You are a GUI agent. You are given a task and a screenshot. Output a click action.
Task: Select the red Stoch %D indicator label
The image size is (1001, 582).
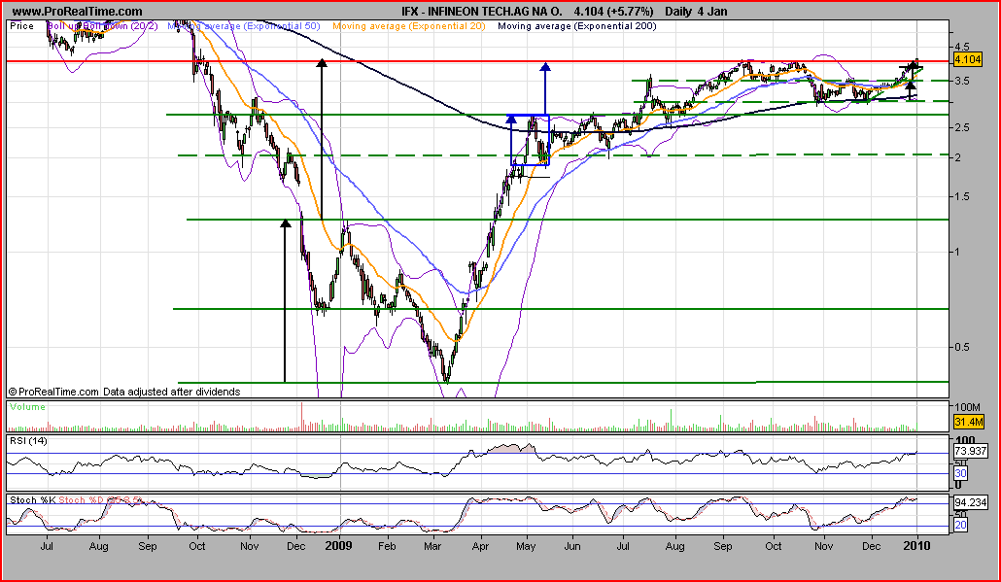[99, 499]
